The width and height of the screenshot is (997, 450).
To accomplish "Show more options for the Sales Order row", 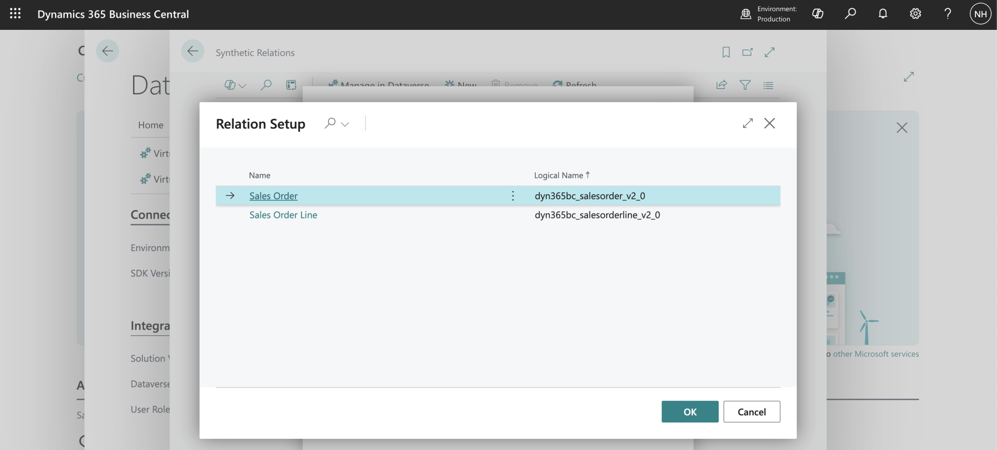I will (x=513, y=196).
